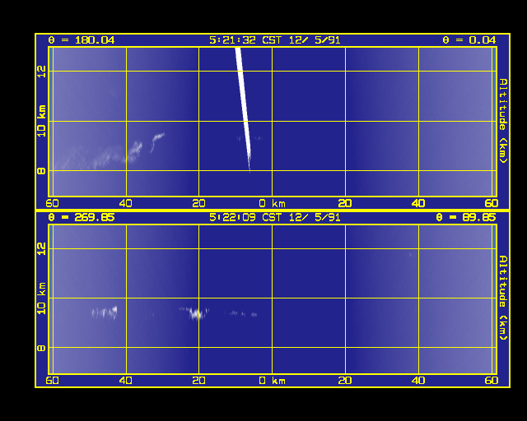Click the '10 km' altitude label of upper panel

[x=41, y=121]
